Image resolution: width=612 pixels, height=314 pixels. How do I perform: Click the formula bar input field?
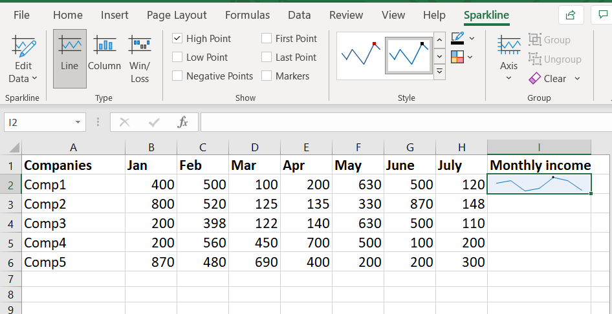[406, 123]
